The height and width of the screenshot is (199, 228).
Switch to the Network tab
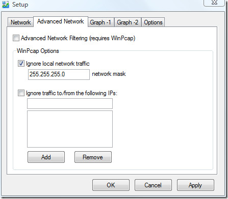[x=20, y=22]
